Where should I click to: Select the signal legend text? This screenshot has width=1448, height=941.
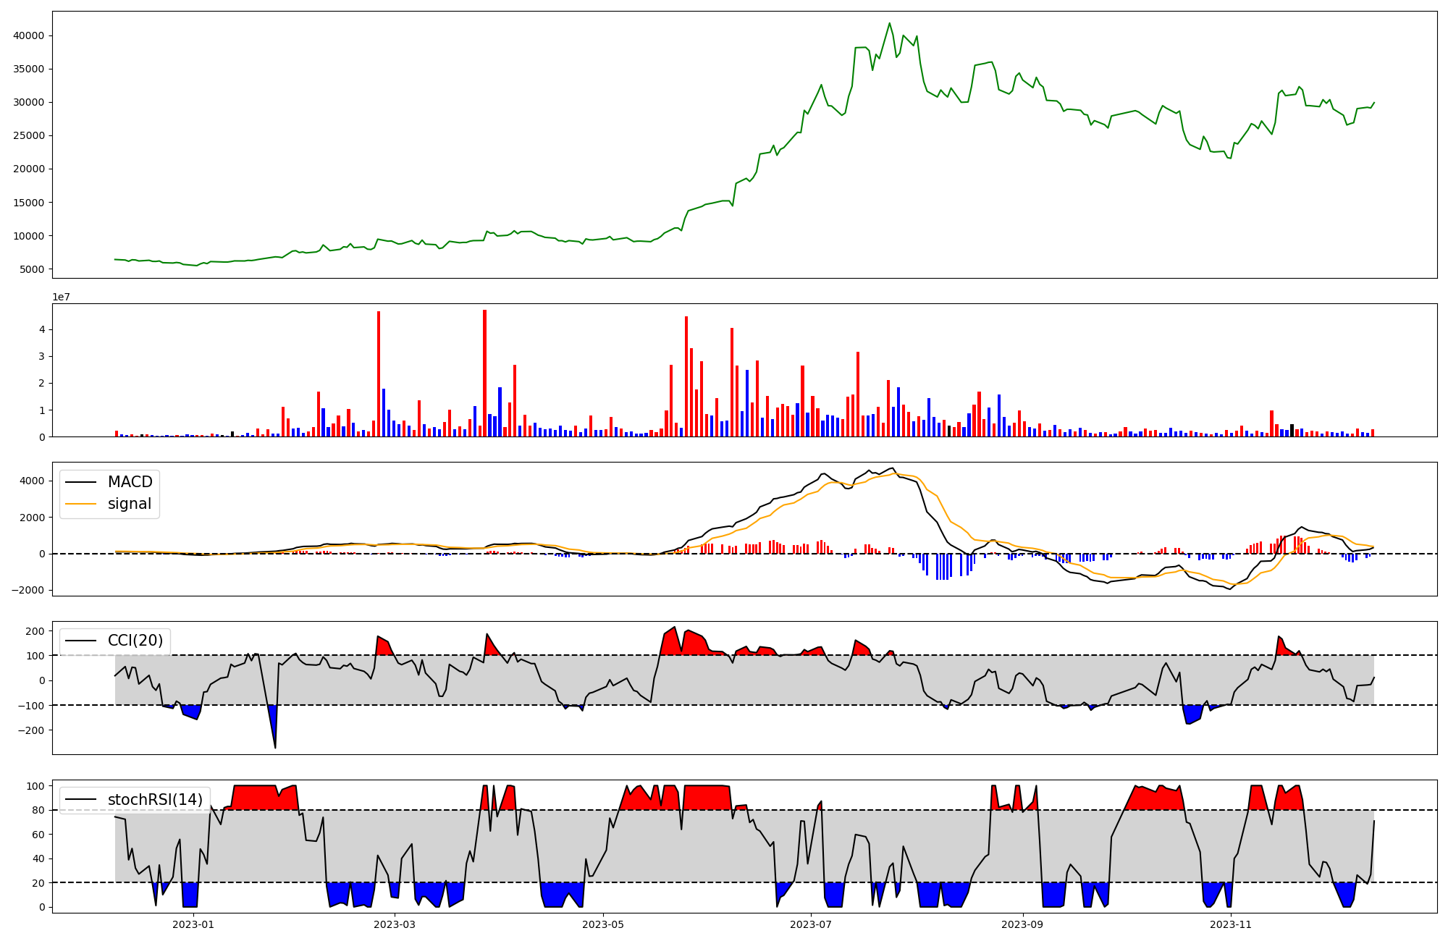tap(130, 504)
